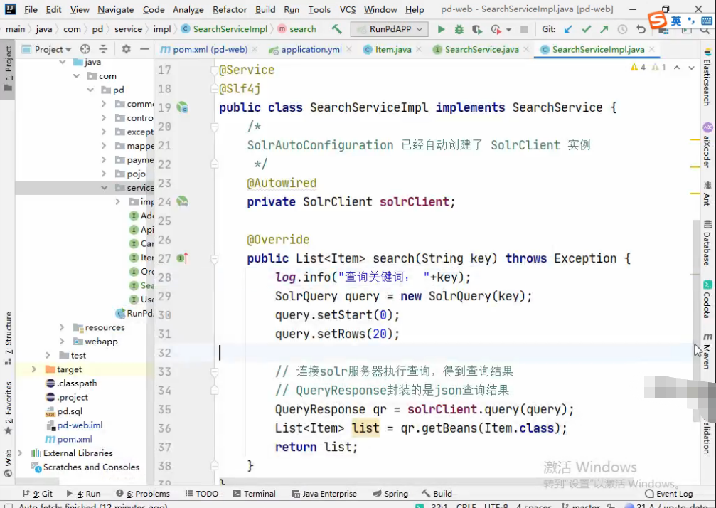Open the Problems tool window
This screenshot has height=508, width=716.
click(142, 494)
